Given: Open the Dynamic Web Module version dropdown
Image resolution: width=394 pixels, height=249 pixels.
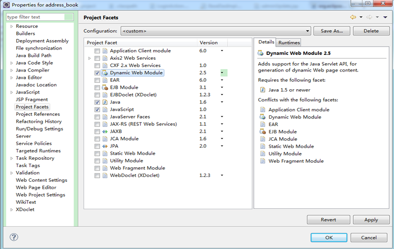Looking at the screenshot, I should [222, 73].
